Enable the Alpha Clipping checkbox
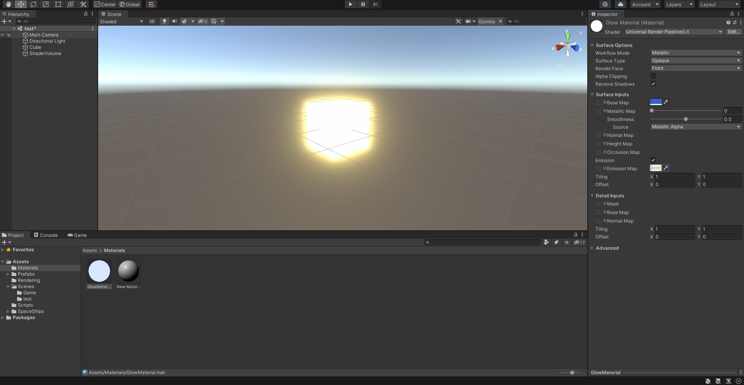The height and width of the screenshot is (385, 744). click(653, 76)
